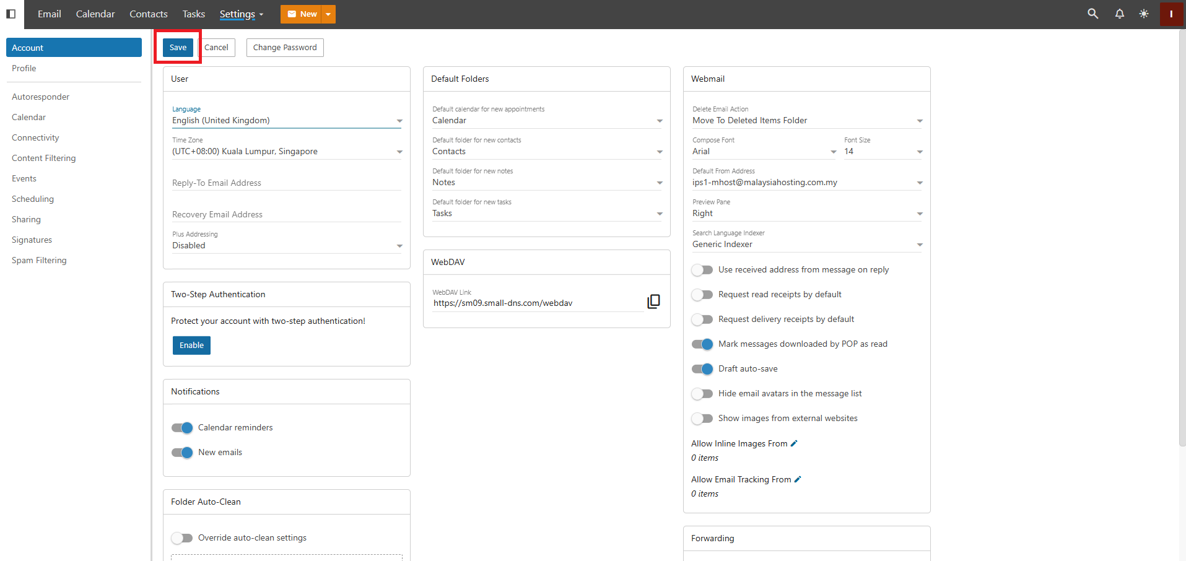The height and width of the screenshot is (561, 1186).
Task: Open the Default From Address dropdown
Action: click(x=808, y=183)
